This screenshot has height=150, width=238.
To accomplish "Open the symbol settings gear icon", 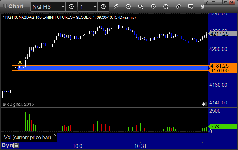I will pos(71,7).
